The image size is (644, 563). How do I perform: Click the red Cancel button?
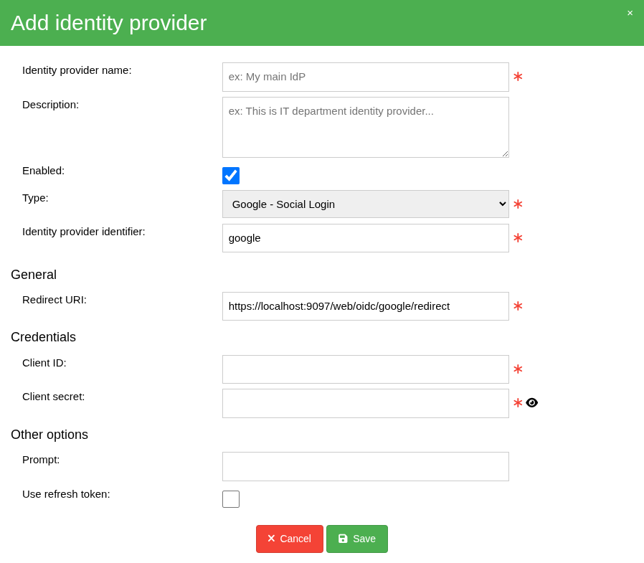(x=290, y=539)
